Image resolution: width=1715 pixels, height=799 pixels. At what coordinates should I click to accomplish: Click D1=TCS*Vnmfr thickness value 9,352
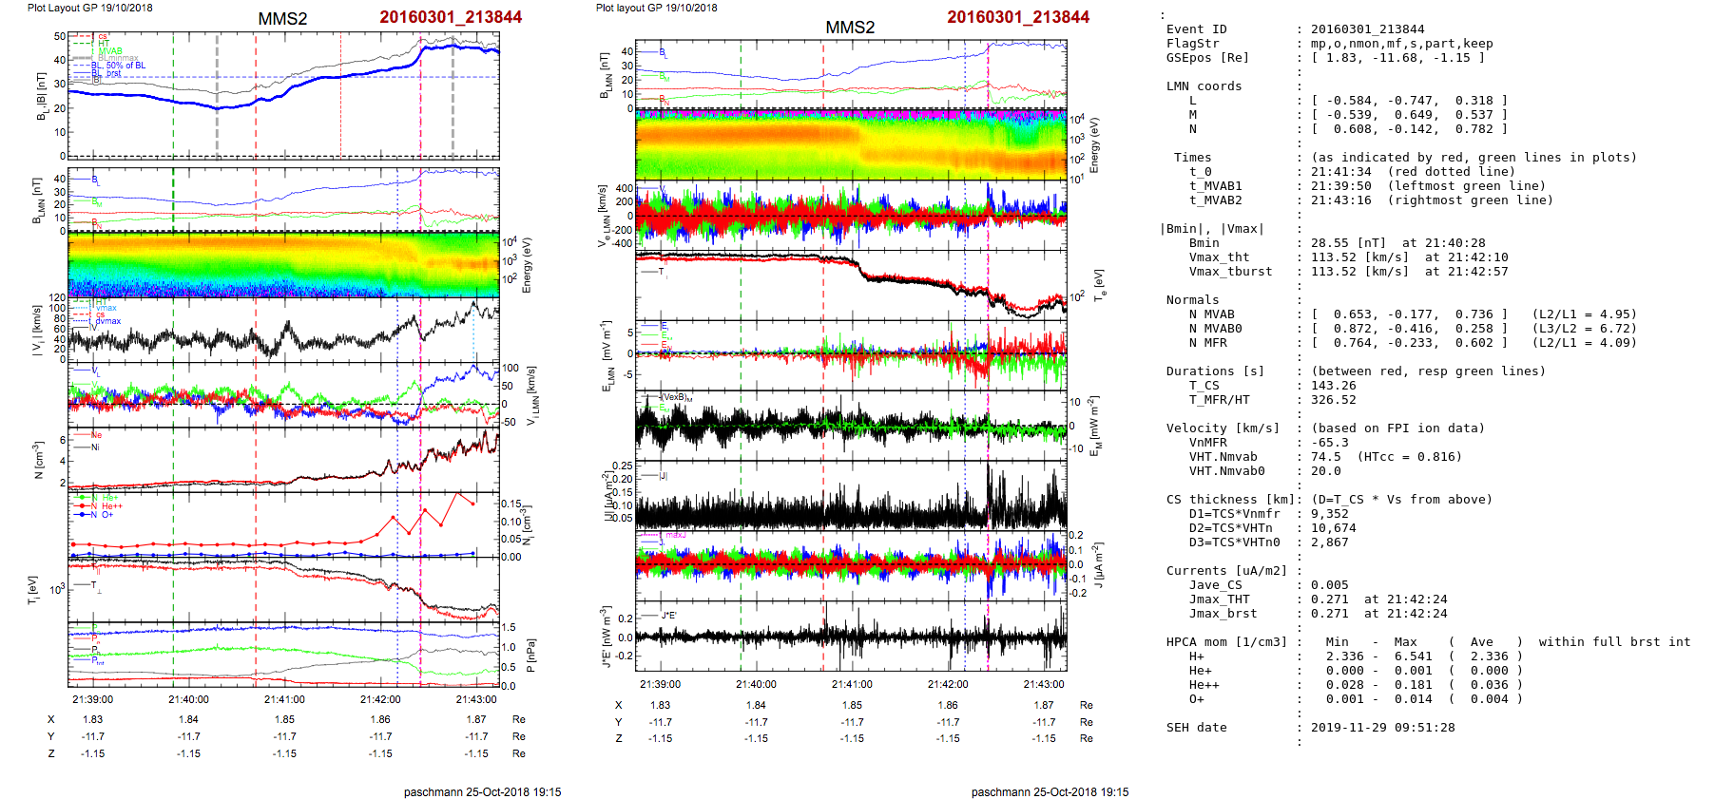[x=1329, y=514]
